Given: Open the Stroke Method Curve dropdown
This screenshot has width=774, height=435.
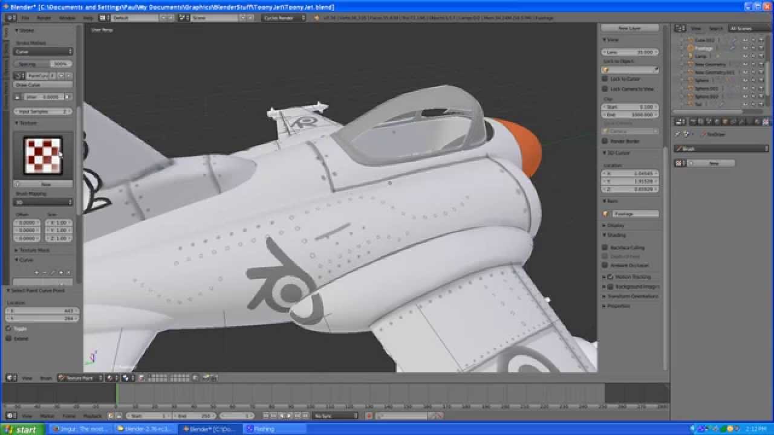Looking at the screenshot, I should [x=43, y=52].
